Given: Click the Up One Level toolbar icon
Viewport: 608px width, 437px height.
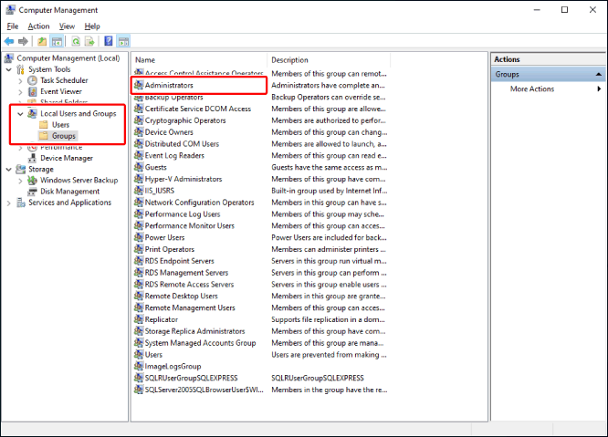Looking at the screenshot, I should tap(43, 41).
